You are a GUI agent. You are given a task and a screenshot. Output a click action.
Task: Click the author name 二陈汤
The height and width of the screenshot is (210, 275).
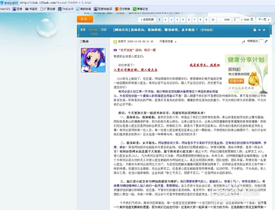(x=84, y=42)
